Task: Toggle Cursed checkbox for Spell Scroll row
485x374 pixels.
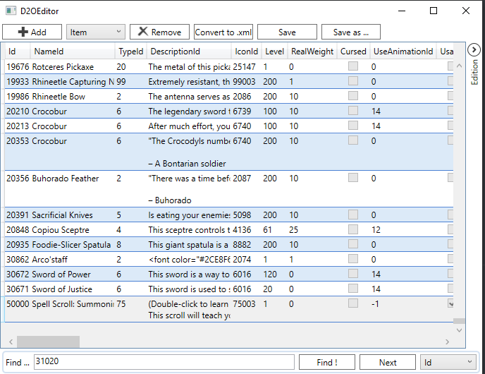Action: (353, 303)
